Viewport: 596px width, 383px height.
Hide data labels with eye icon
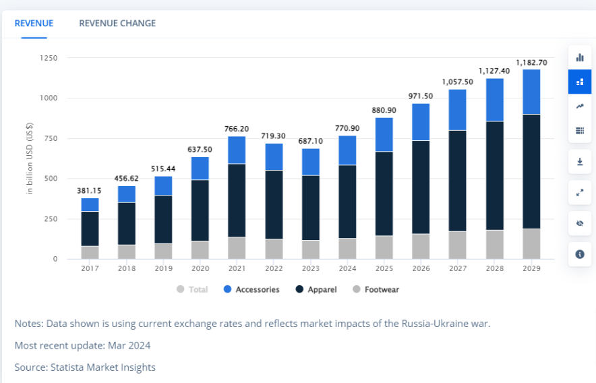click(579, 223)
